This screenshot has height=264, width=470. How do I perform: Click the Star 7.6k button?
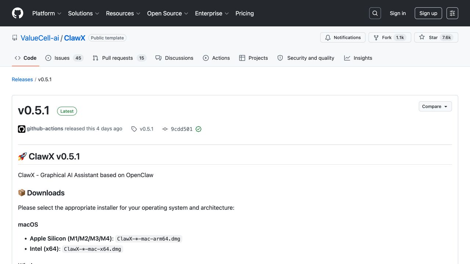point(436,37)
